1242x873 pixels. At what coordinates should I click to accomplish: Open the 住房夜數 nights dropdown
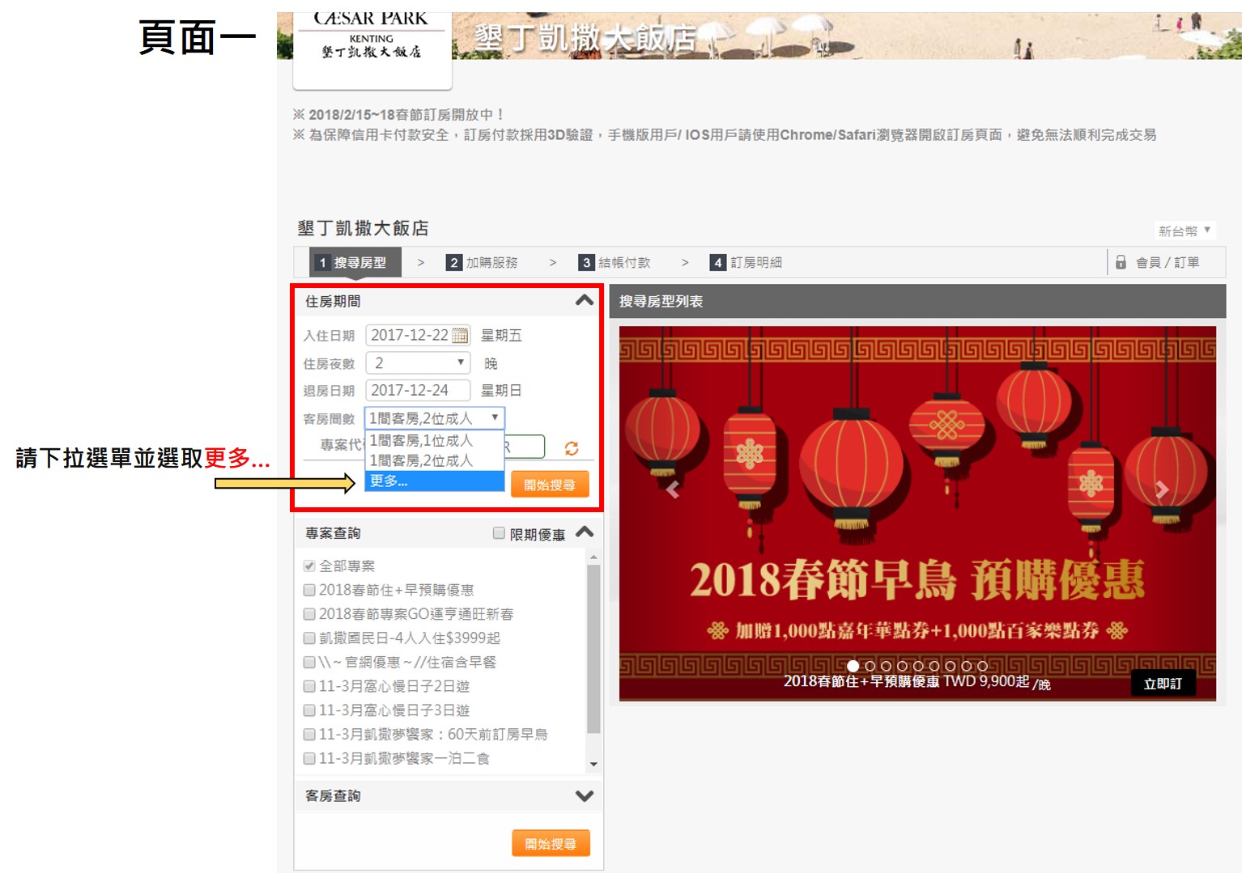(x=418, y=363)
